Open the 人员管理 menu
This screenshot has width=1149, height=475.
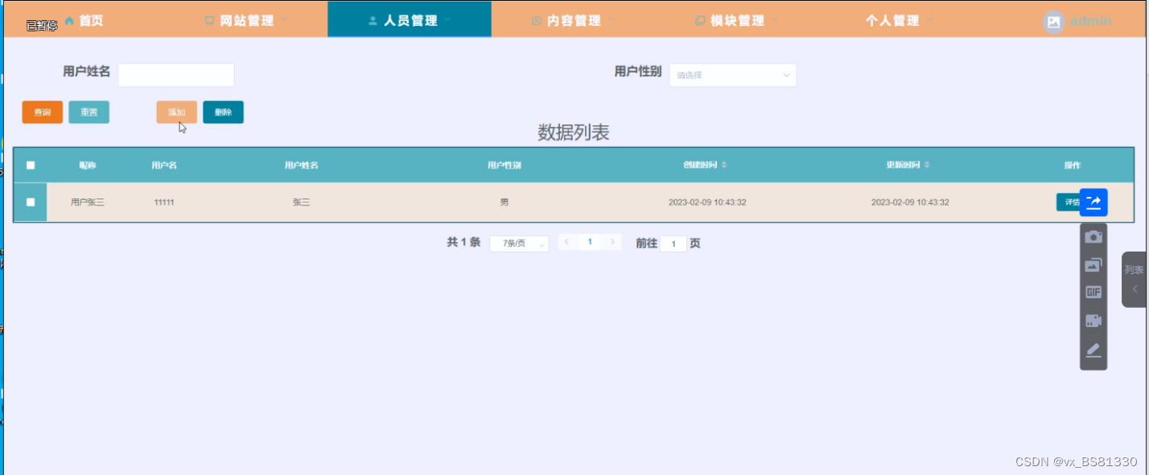(409, 20)
